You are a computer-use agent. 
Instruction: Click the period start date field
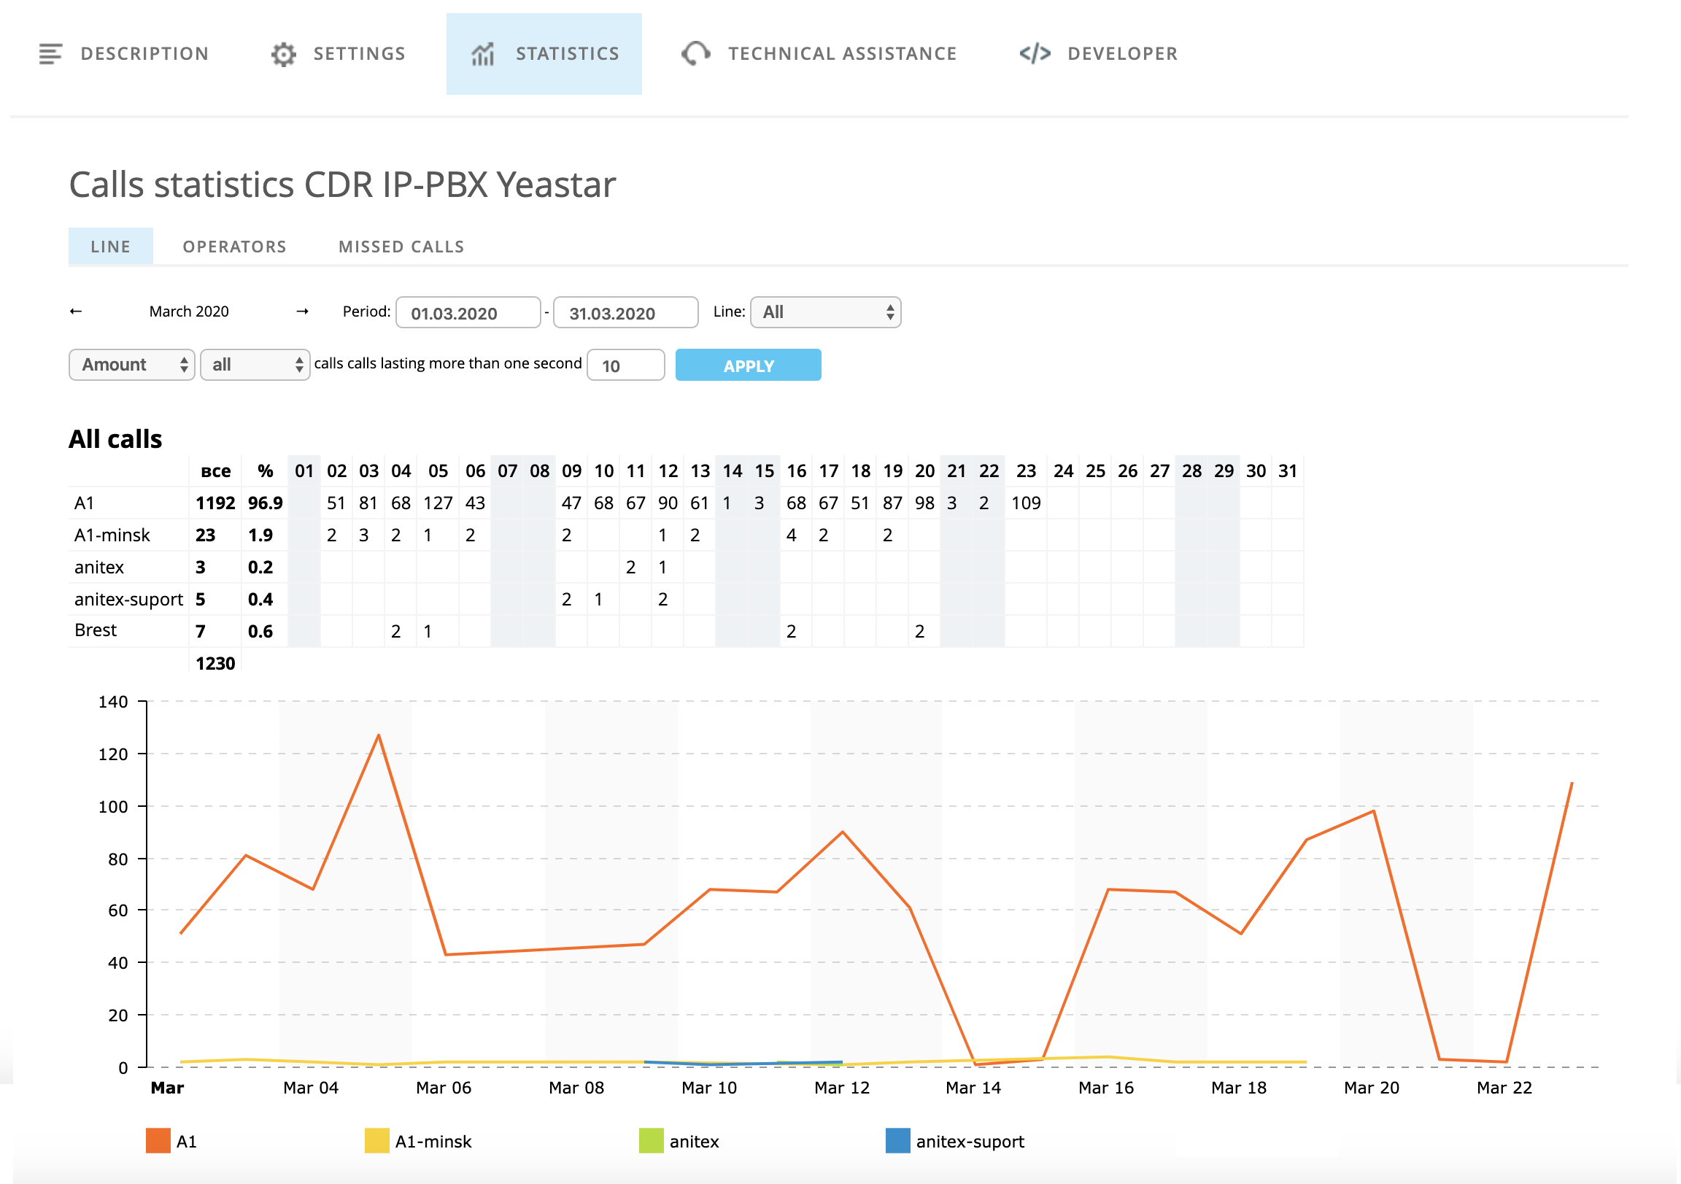(x=468, y=313)
